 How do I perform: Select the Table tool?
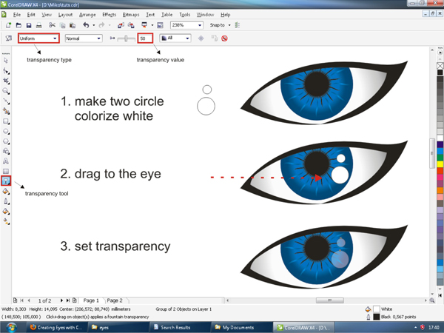(x=6, y=171)
